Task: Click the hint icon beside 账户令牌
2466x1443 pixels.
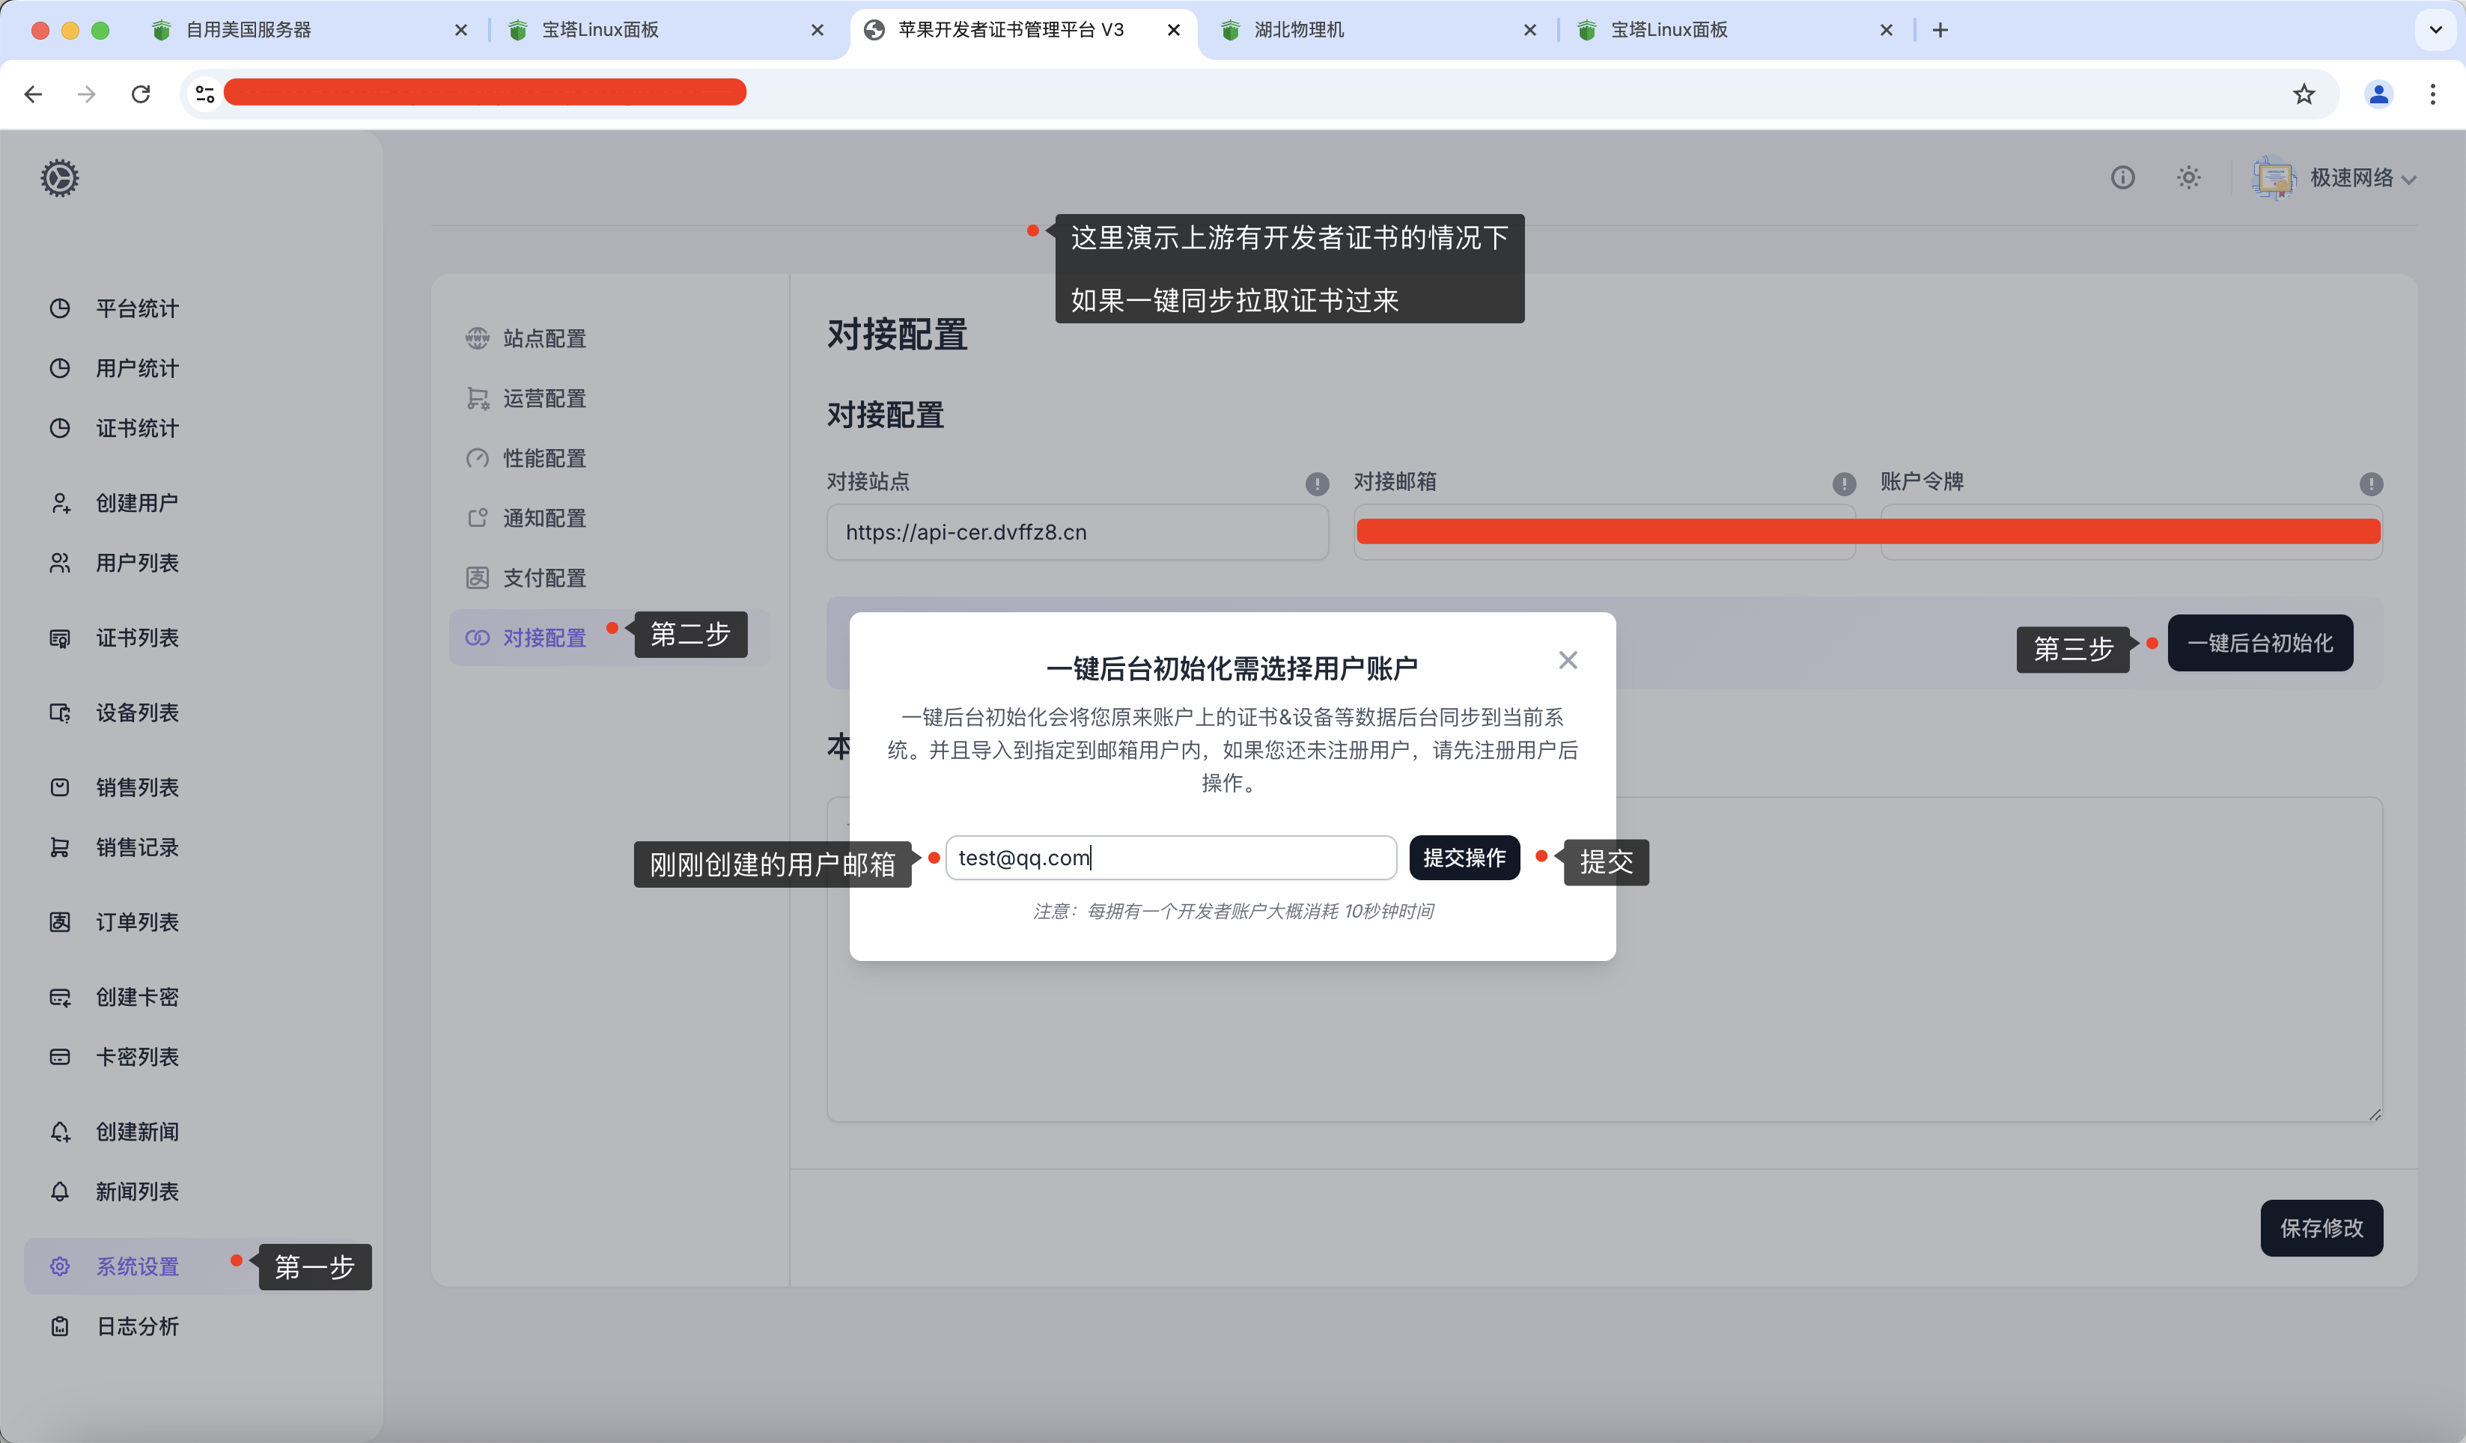Action: tap(2371, 483)
